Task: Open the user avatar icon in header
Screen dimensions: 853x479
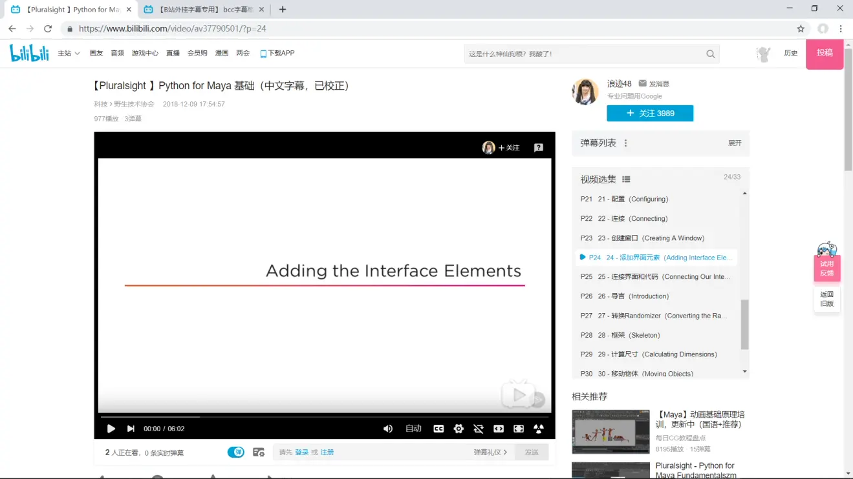Action: (x=764, y=54)
